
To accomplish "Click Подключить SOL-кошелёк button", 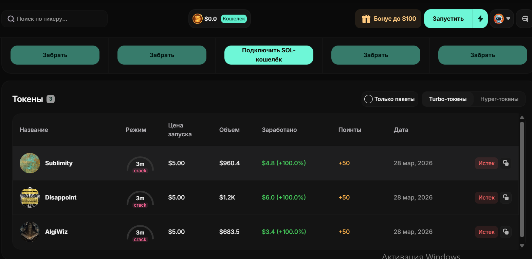I will (269, 55).
